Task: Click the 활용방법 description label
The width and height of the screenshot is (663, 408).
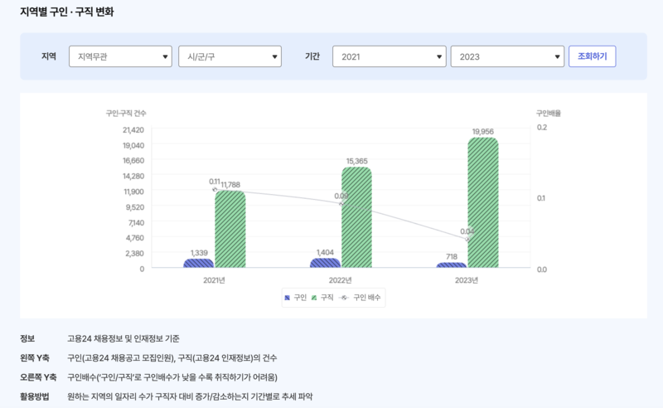Action: (x=35, y=396)
